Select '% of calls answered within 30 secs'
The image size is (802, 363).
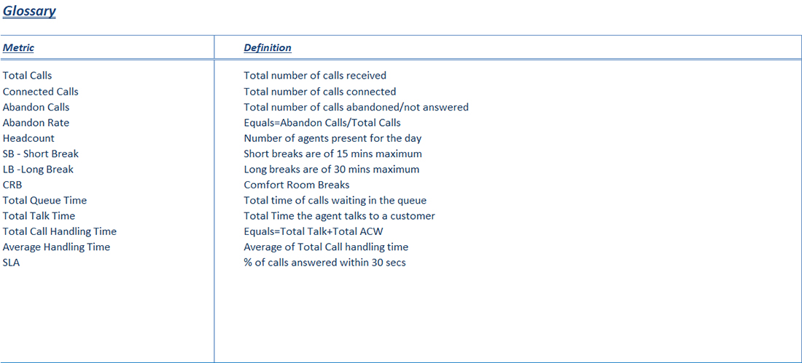point(324,263)
